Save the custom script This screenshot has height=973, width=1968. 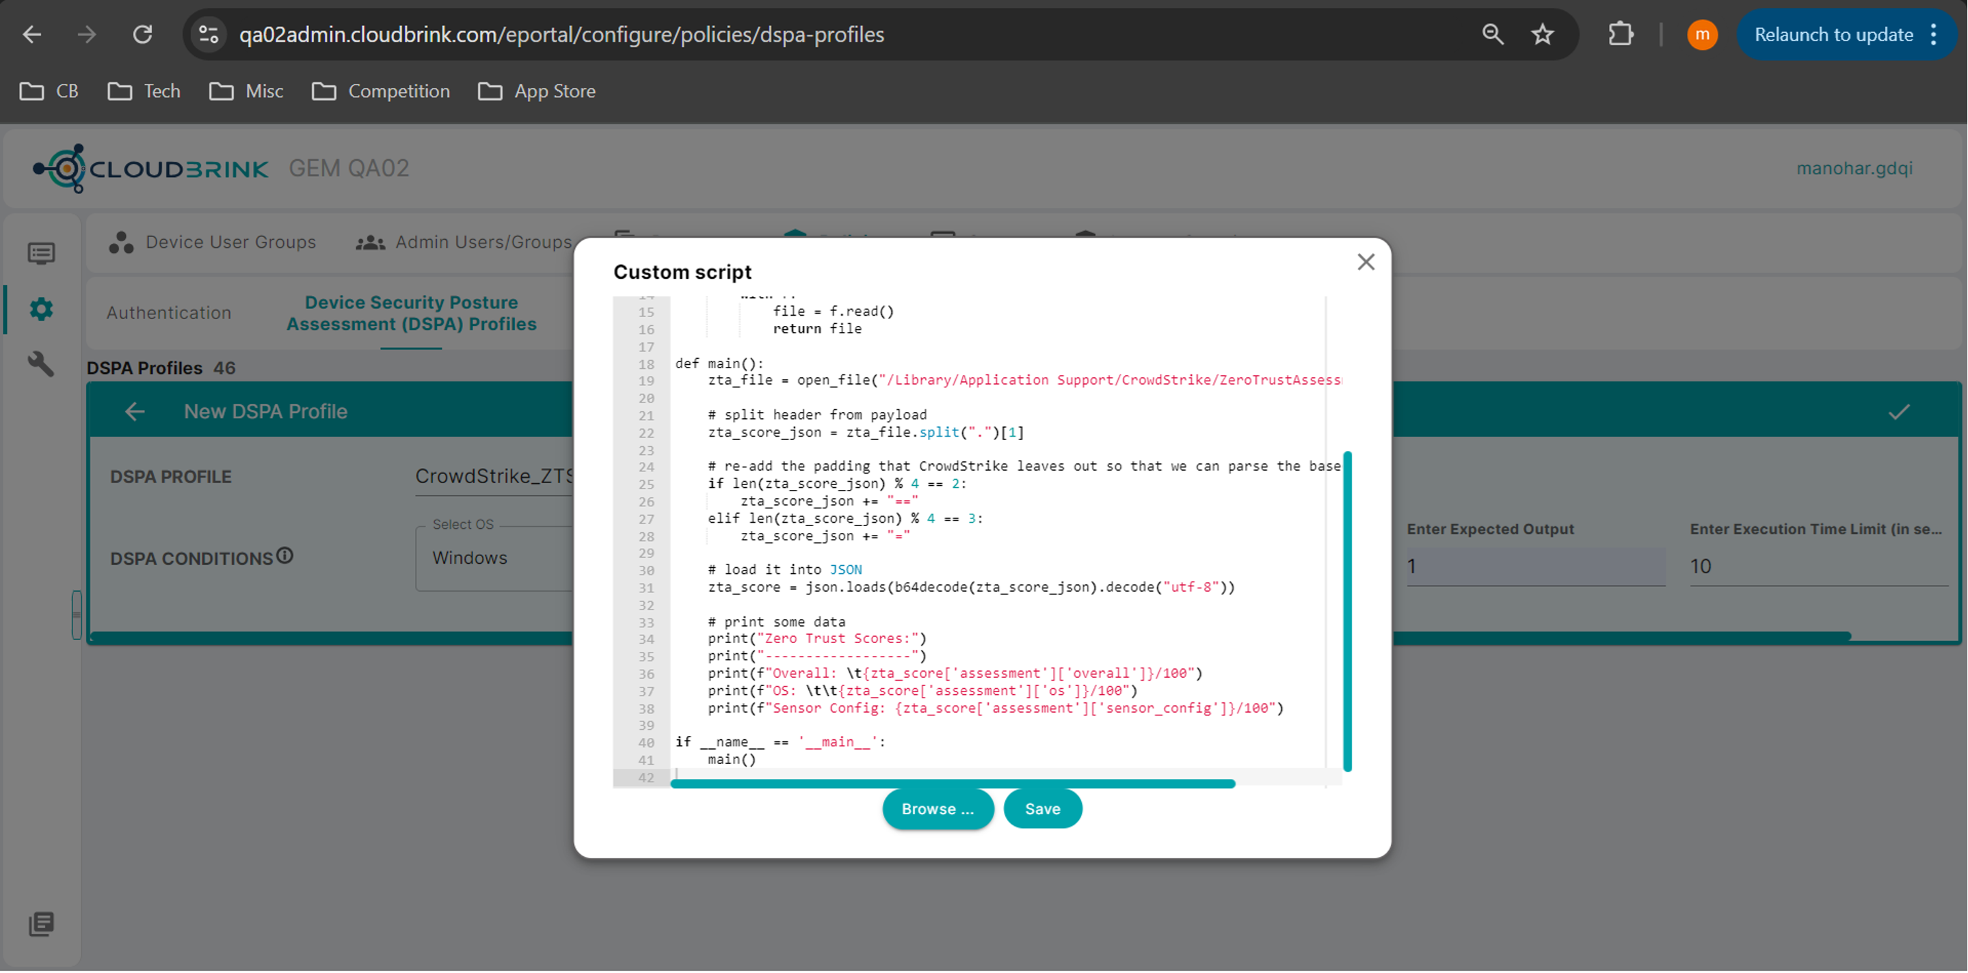tap(1042, 808)
